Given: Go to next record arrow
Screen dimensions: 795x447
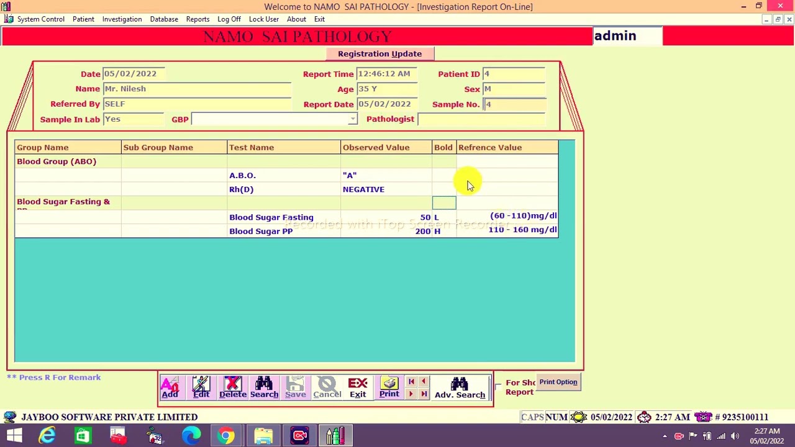Looking at the screenshot, I should pyautogui.click(x=411, y=394).
